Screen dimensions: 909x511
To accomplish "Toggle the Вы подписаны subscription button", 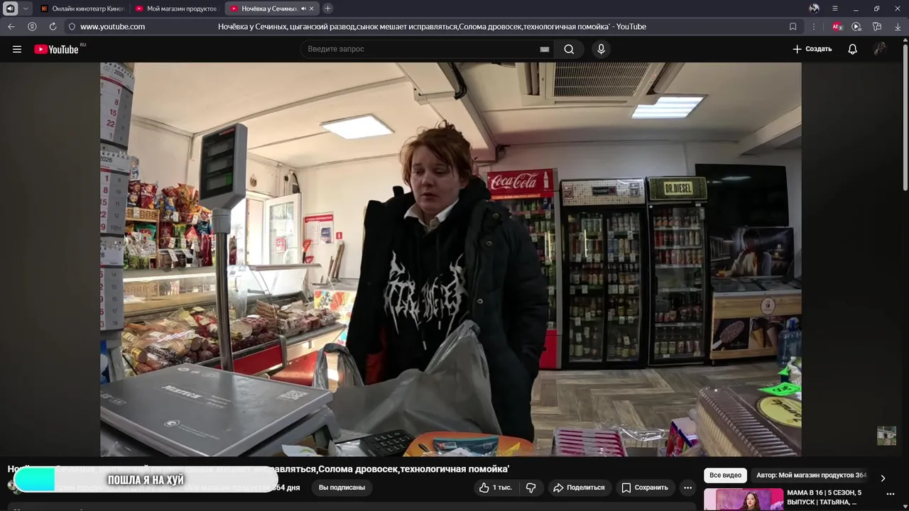I will 342,488.
